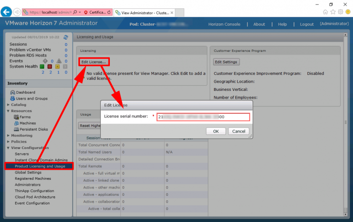This screenshot has width=353, height=222.
Task: Select Servers in View Configuration
Action: pos(22,154)
